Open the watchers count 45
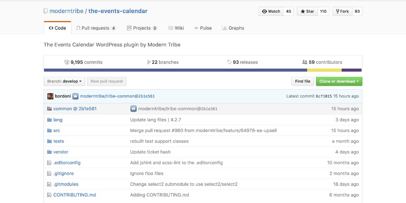 click(289, 11)
